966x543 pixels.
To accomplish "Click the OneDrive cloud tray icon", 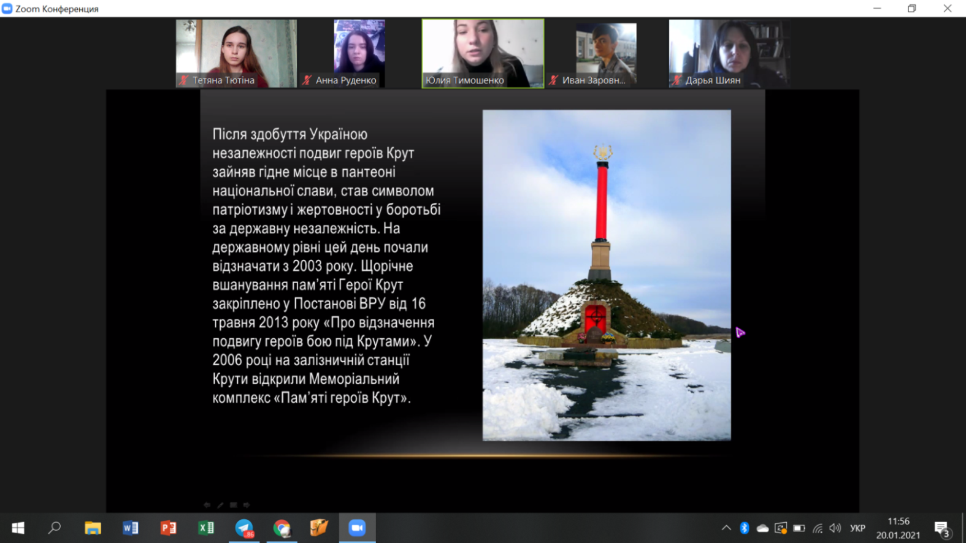I will pyautogui.click(x=762, y=528).
